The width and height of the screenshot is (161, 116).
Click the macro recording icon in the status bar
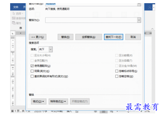[77, 112]
